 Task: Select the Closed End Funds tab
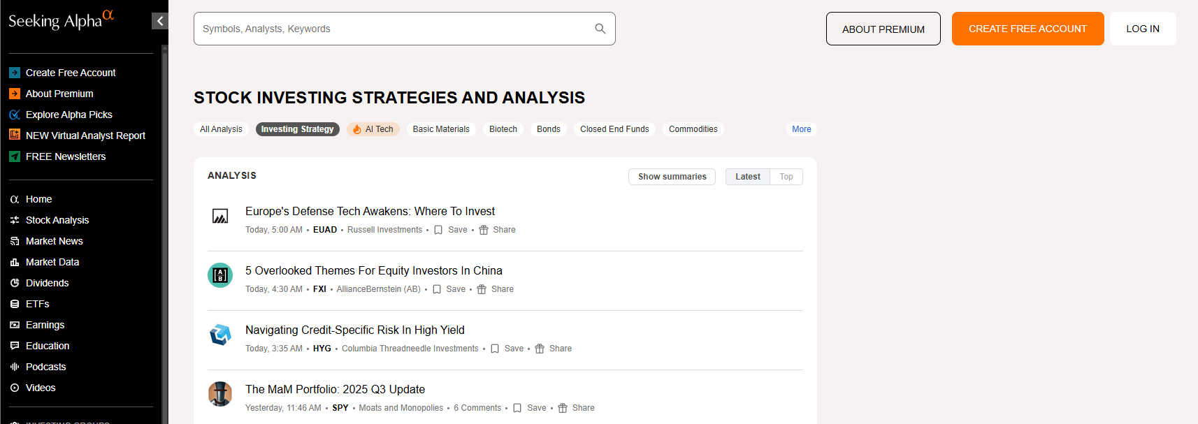click(614, 129)
